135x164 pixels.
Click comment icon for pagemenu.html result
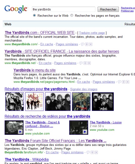[x=119, y=82]
